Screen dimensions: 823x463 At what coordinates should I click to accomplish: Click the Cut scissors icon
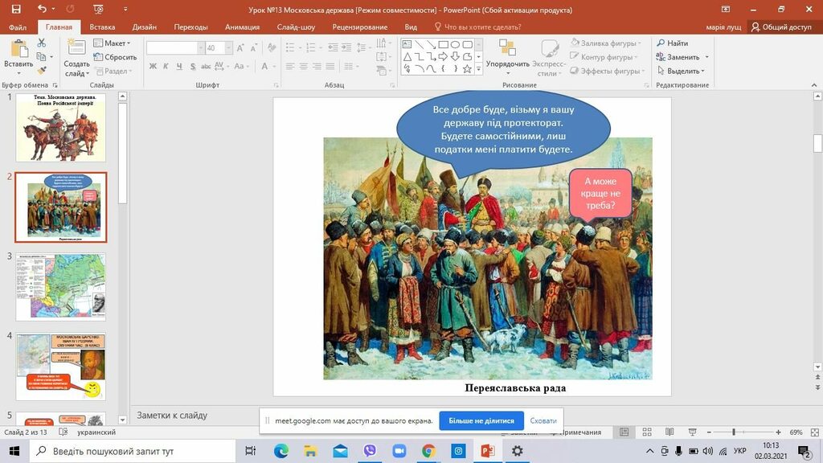coord(42,44)
